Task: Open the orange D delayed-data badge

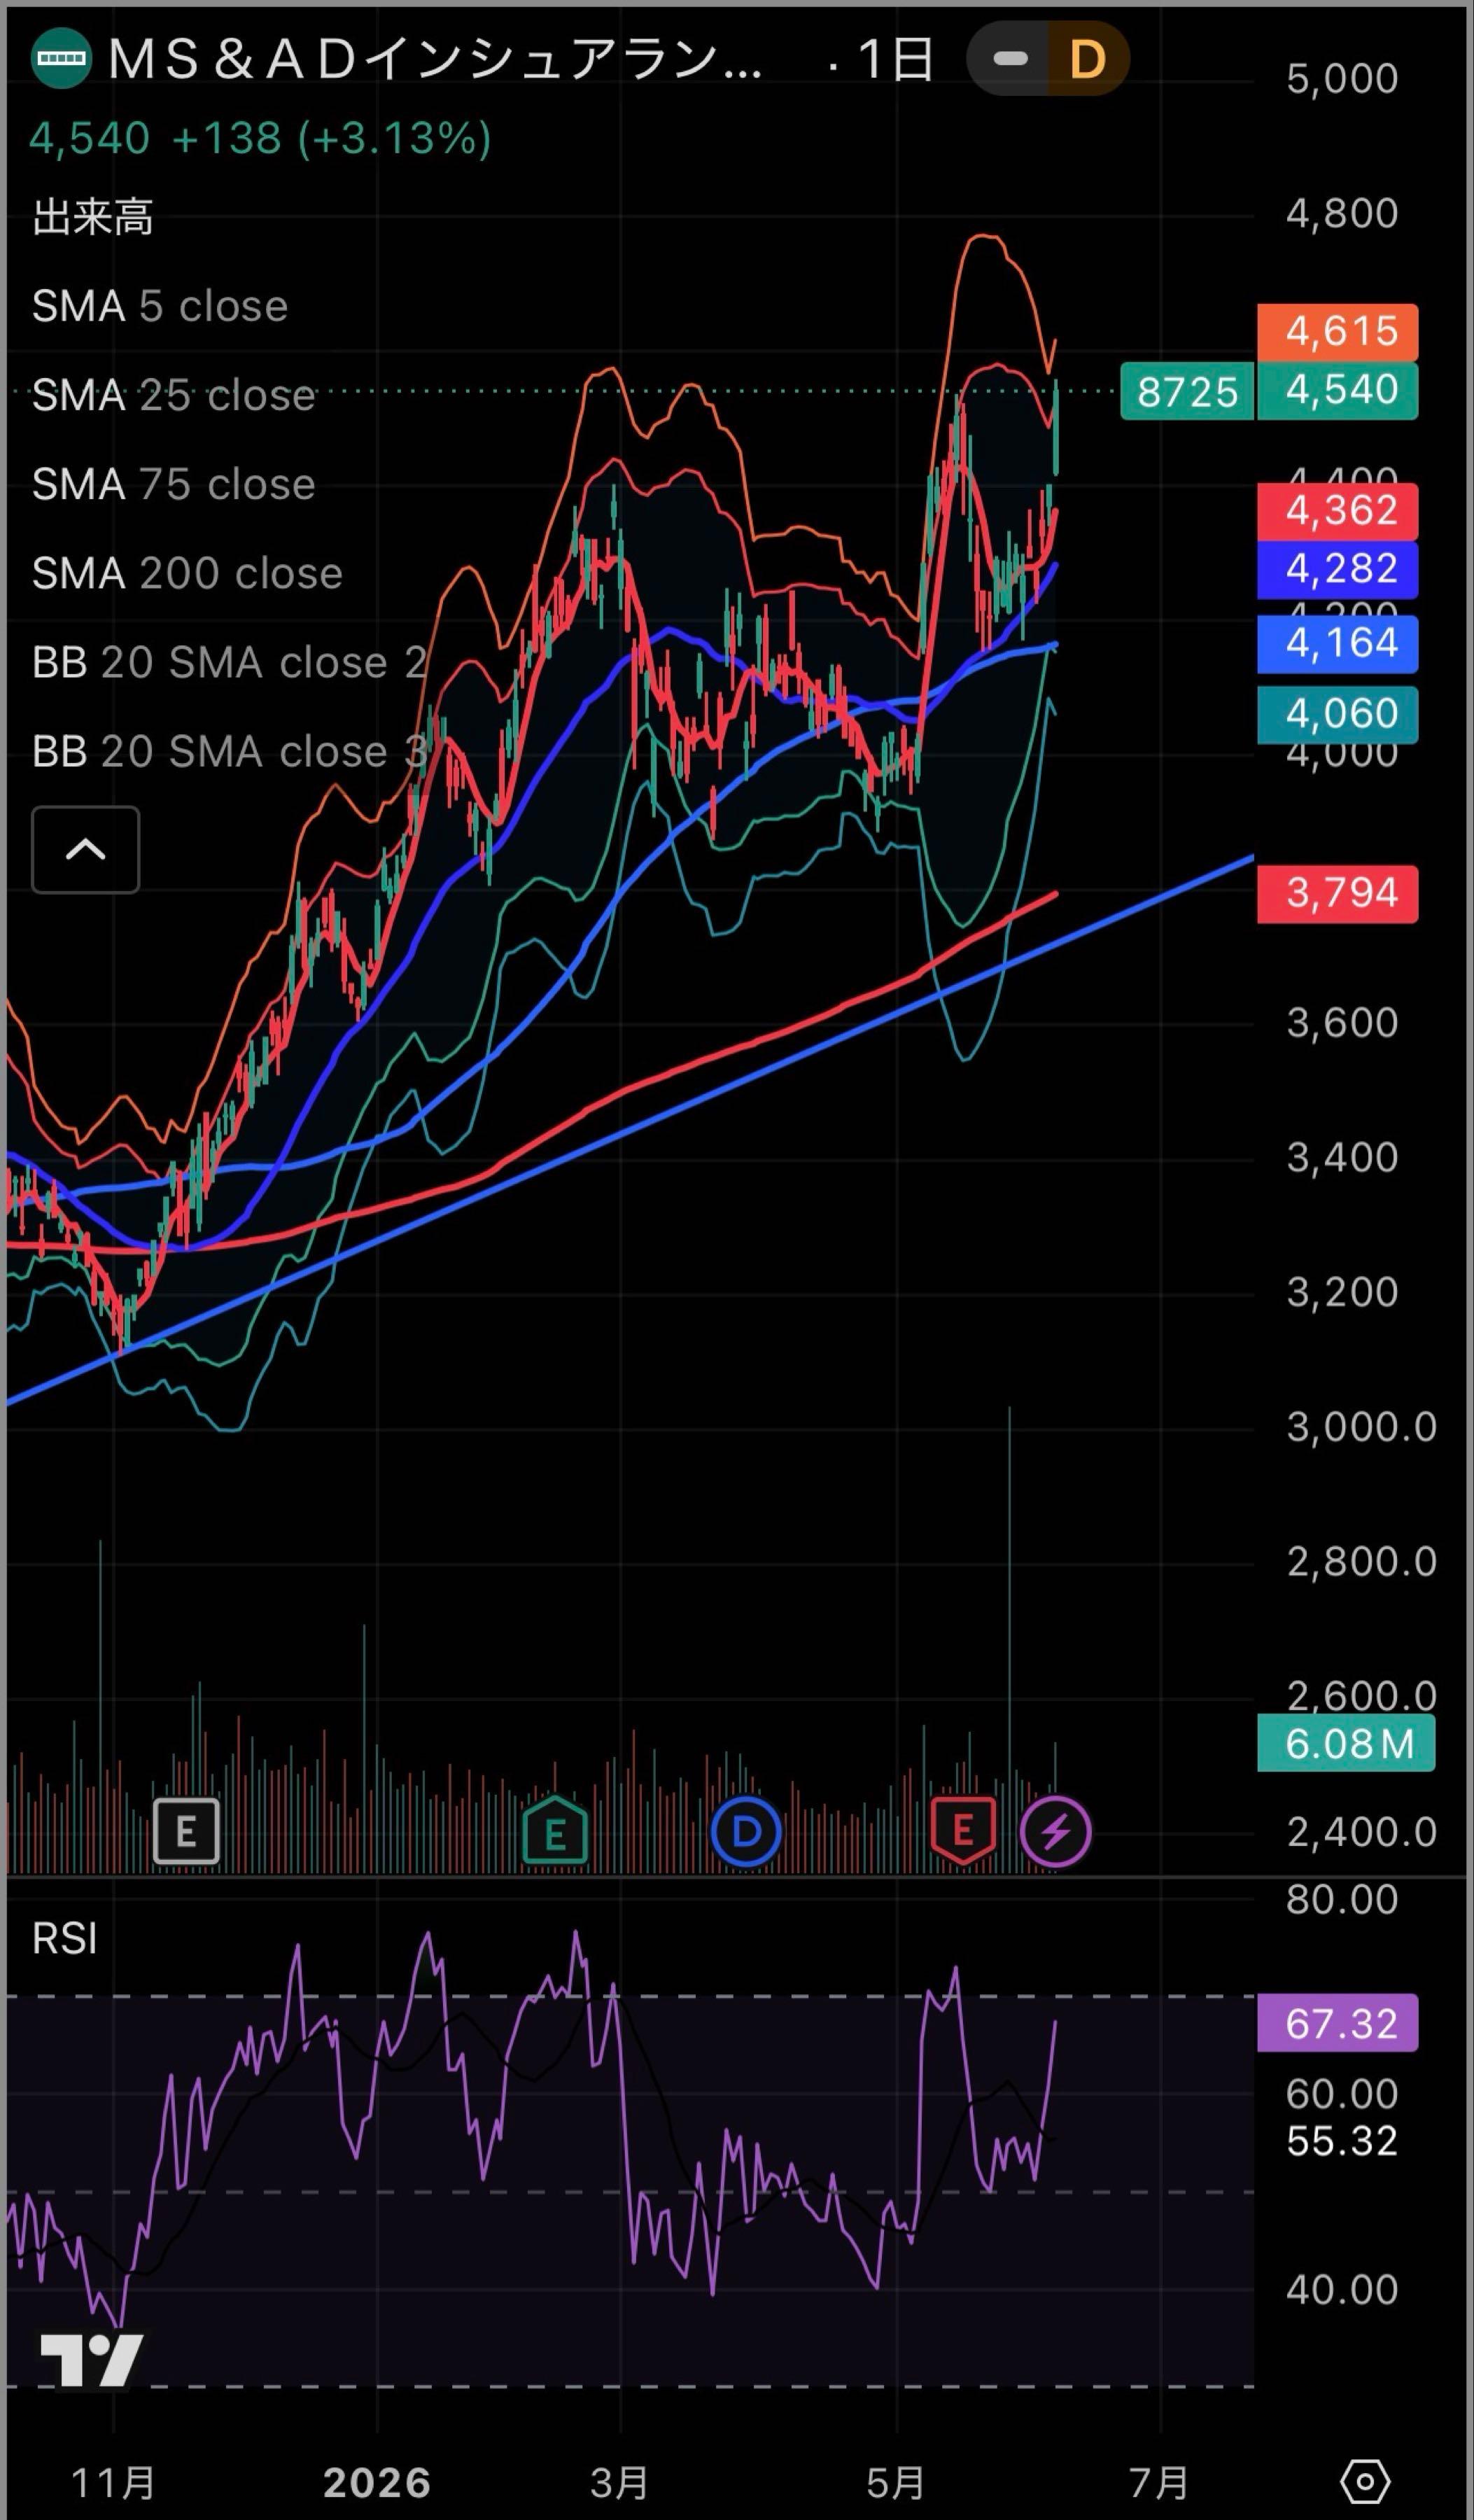Action: point(1088,59)
